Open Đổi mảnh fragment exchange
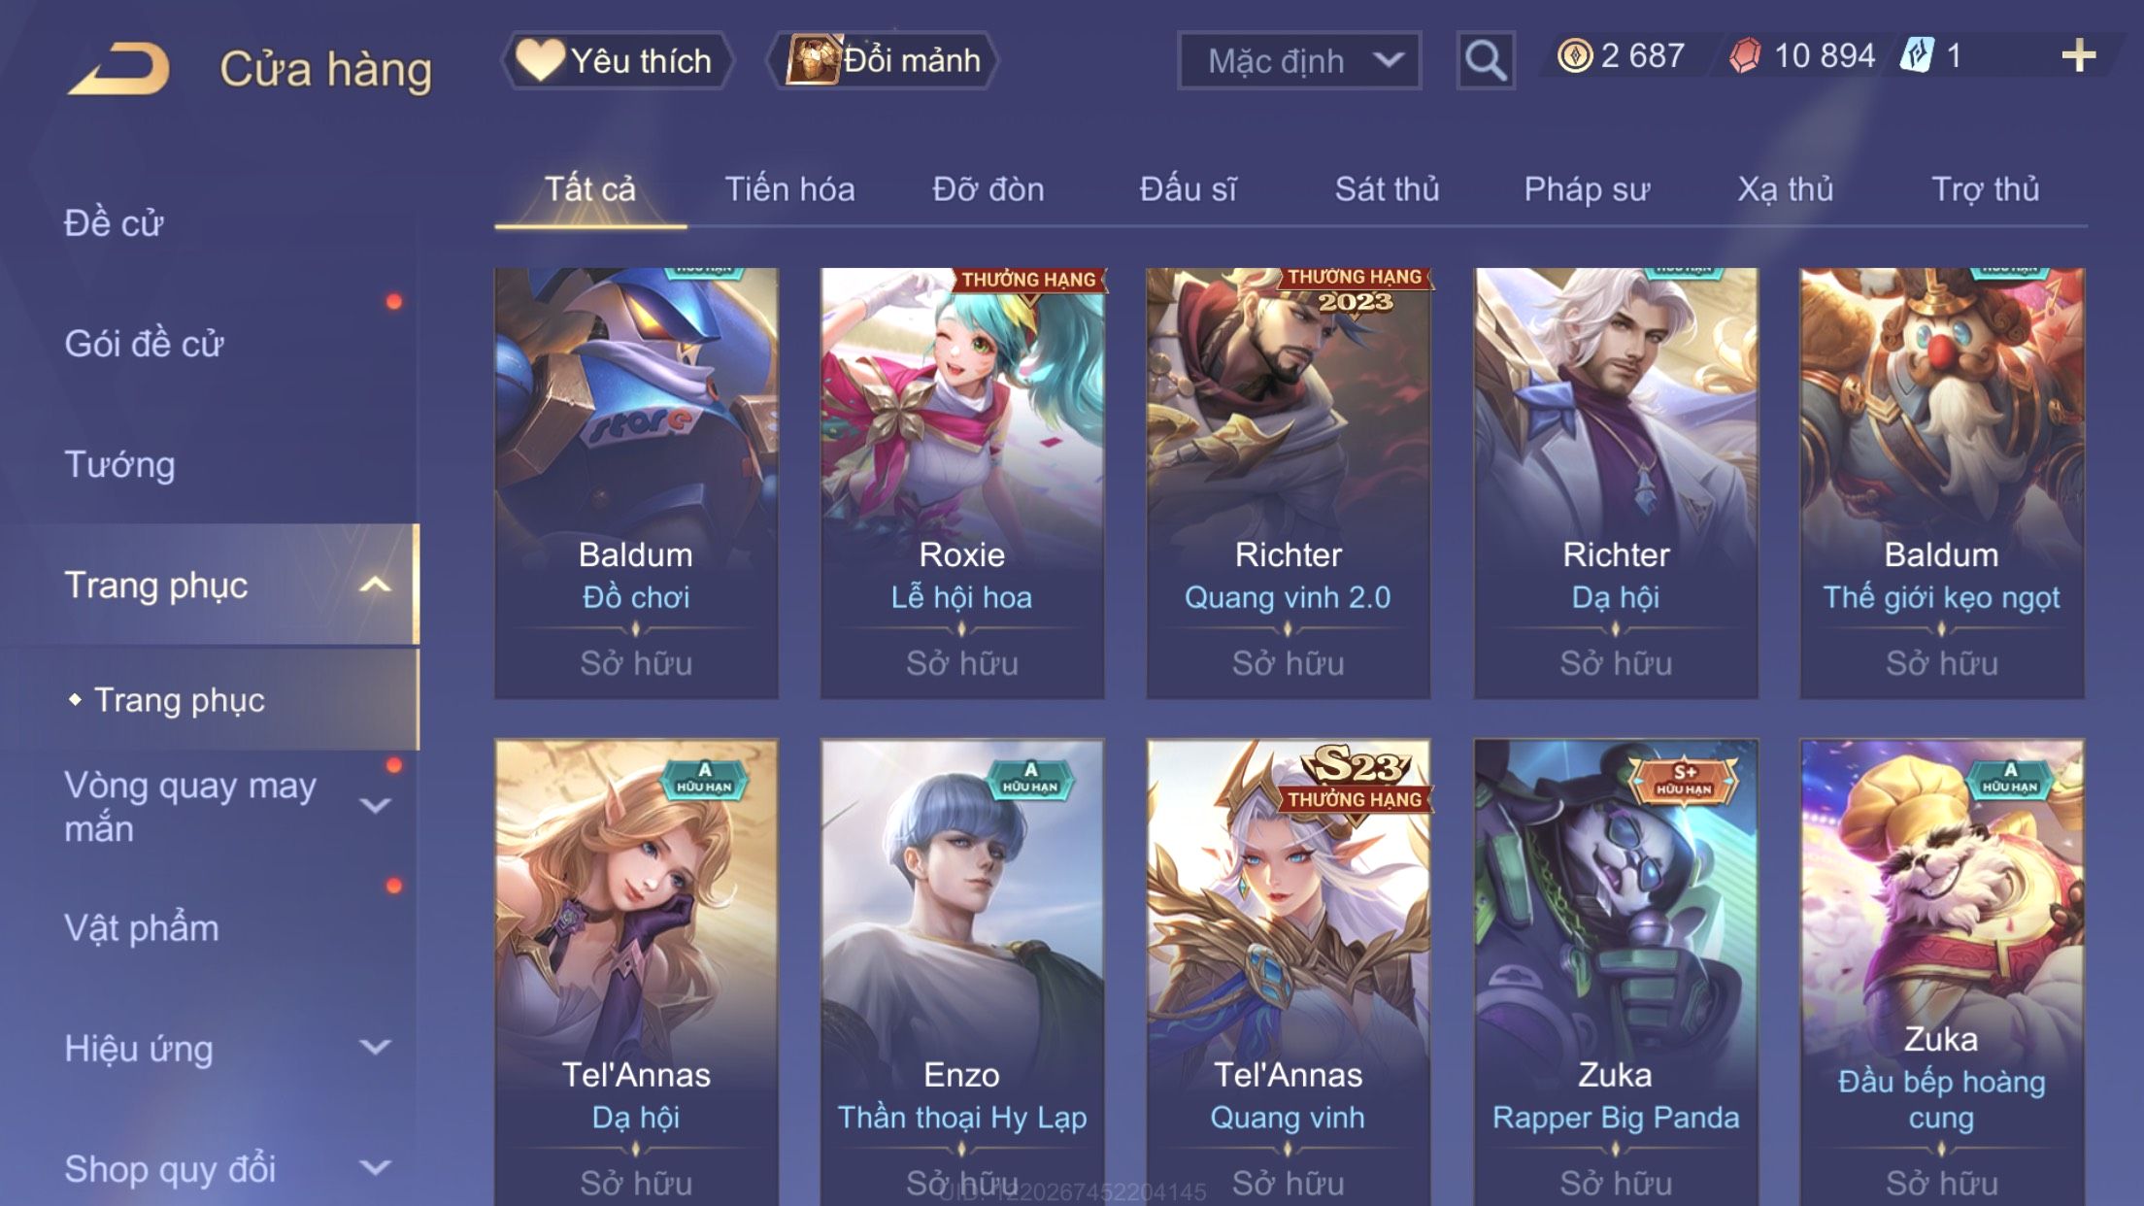 (x=883, y=60)
